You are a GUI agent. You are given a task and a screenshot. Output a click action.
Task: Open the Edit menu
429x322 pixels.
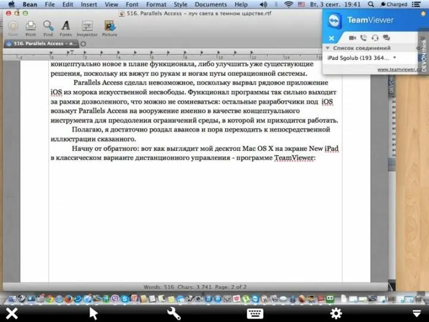[x=67, y=4]
